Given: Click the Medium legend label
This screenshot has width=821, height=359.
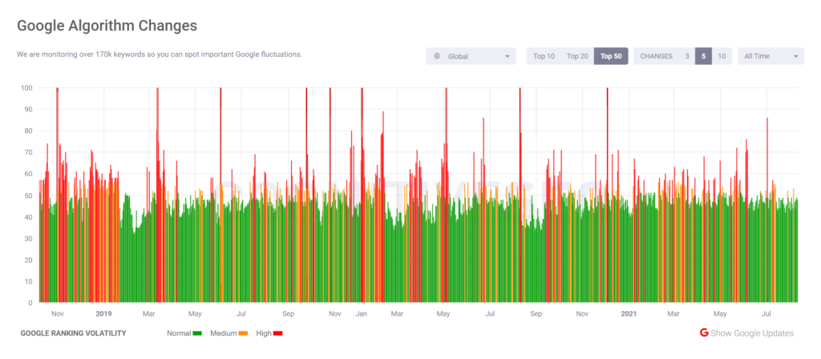Looking at the screenshot, I should [x=224, y=333].
